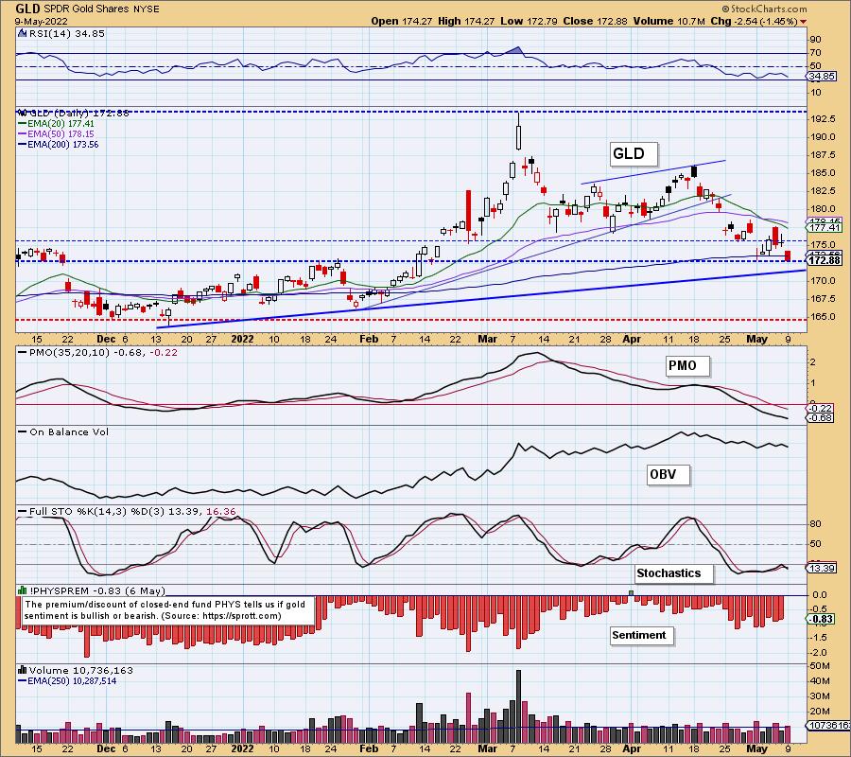Image resolution: width=851 pixels, height=757 pixels.
Task: Click the GLD annotation box on price chart
Action: click(633, 153)
